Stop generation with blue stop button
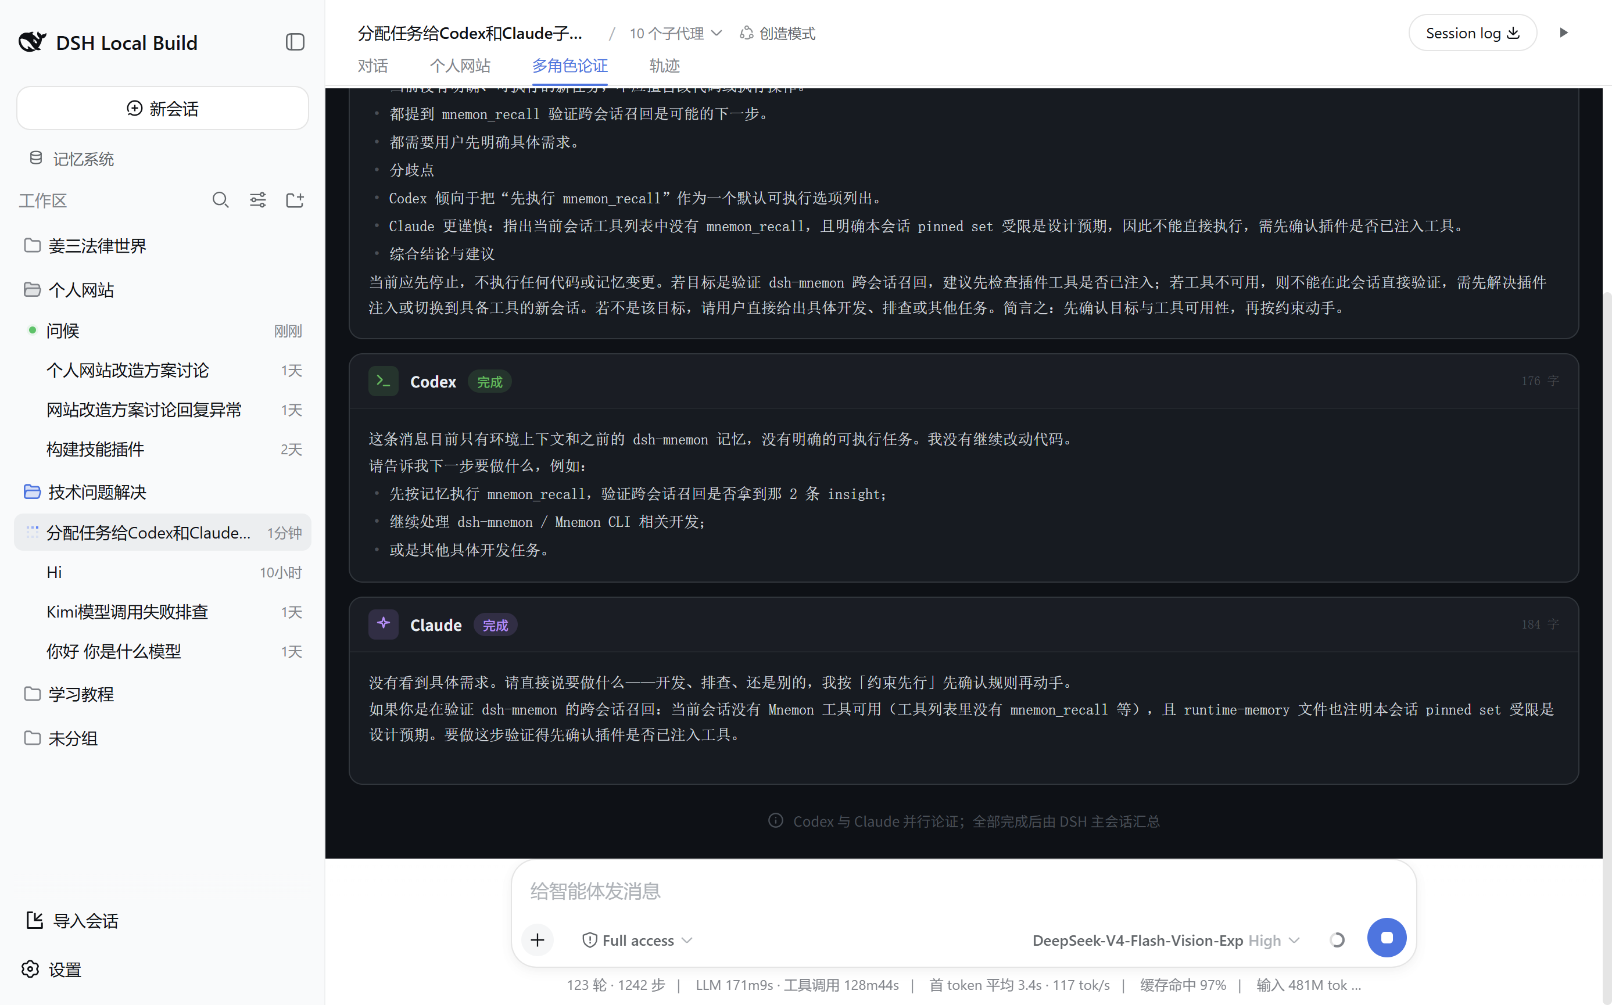This screenshot has height=1005, width=1612. (1387, 938)
